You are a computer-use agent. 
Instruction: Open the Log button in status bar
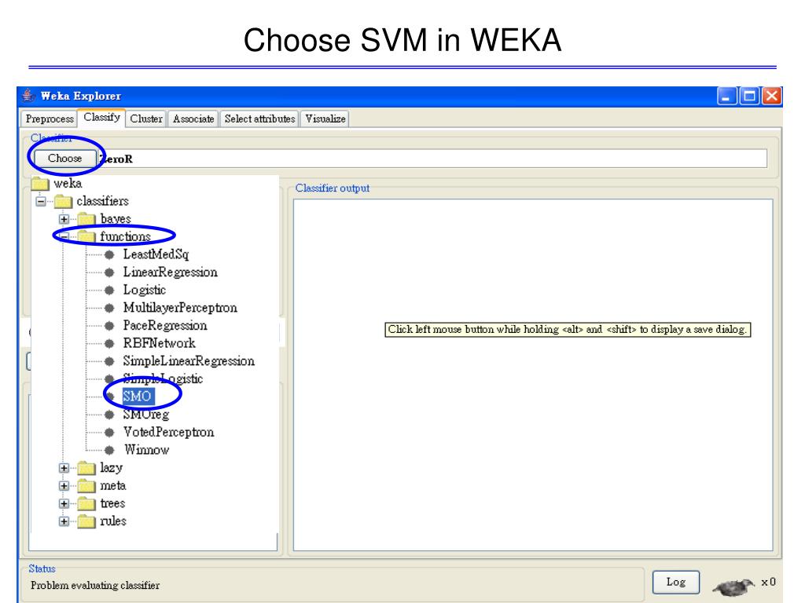click(x=675, y=582)
